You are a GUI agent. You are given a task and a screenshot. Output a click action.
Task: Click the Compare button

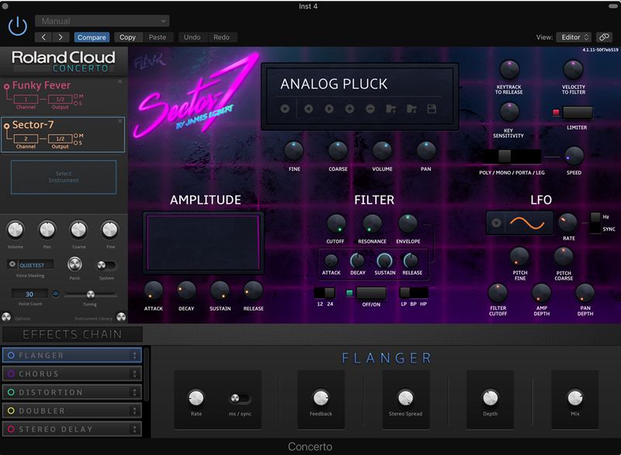(92, 37)
